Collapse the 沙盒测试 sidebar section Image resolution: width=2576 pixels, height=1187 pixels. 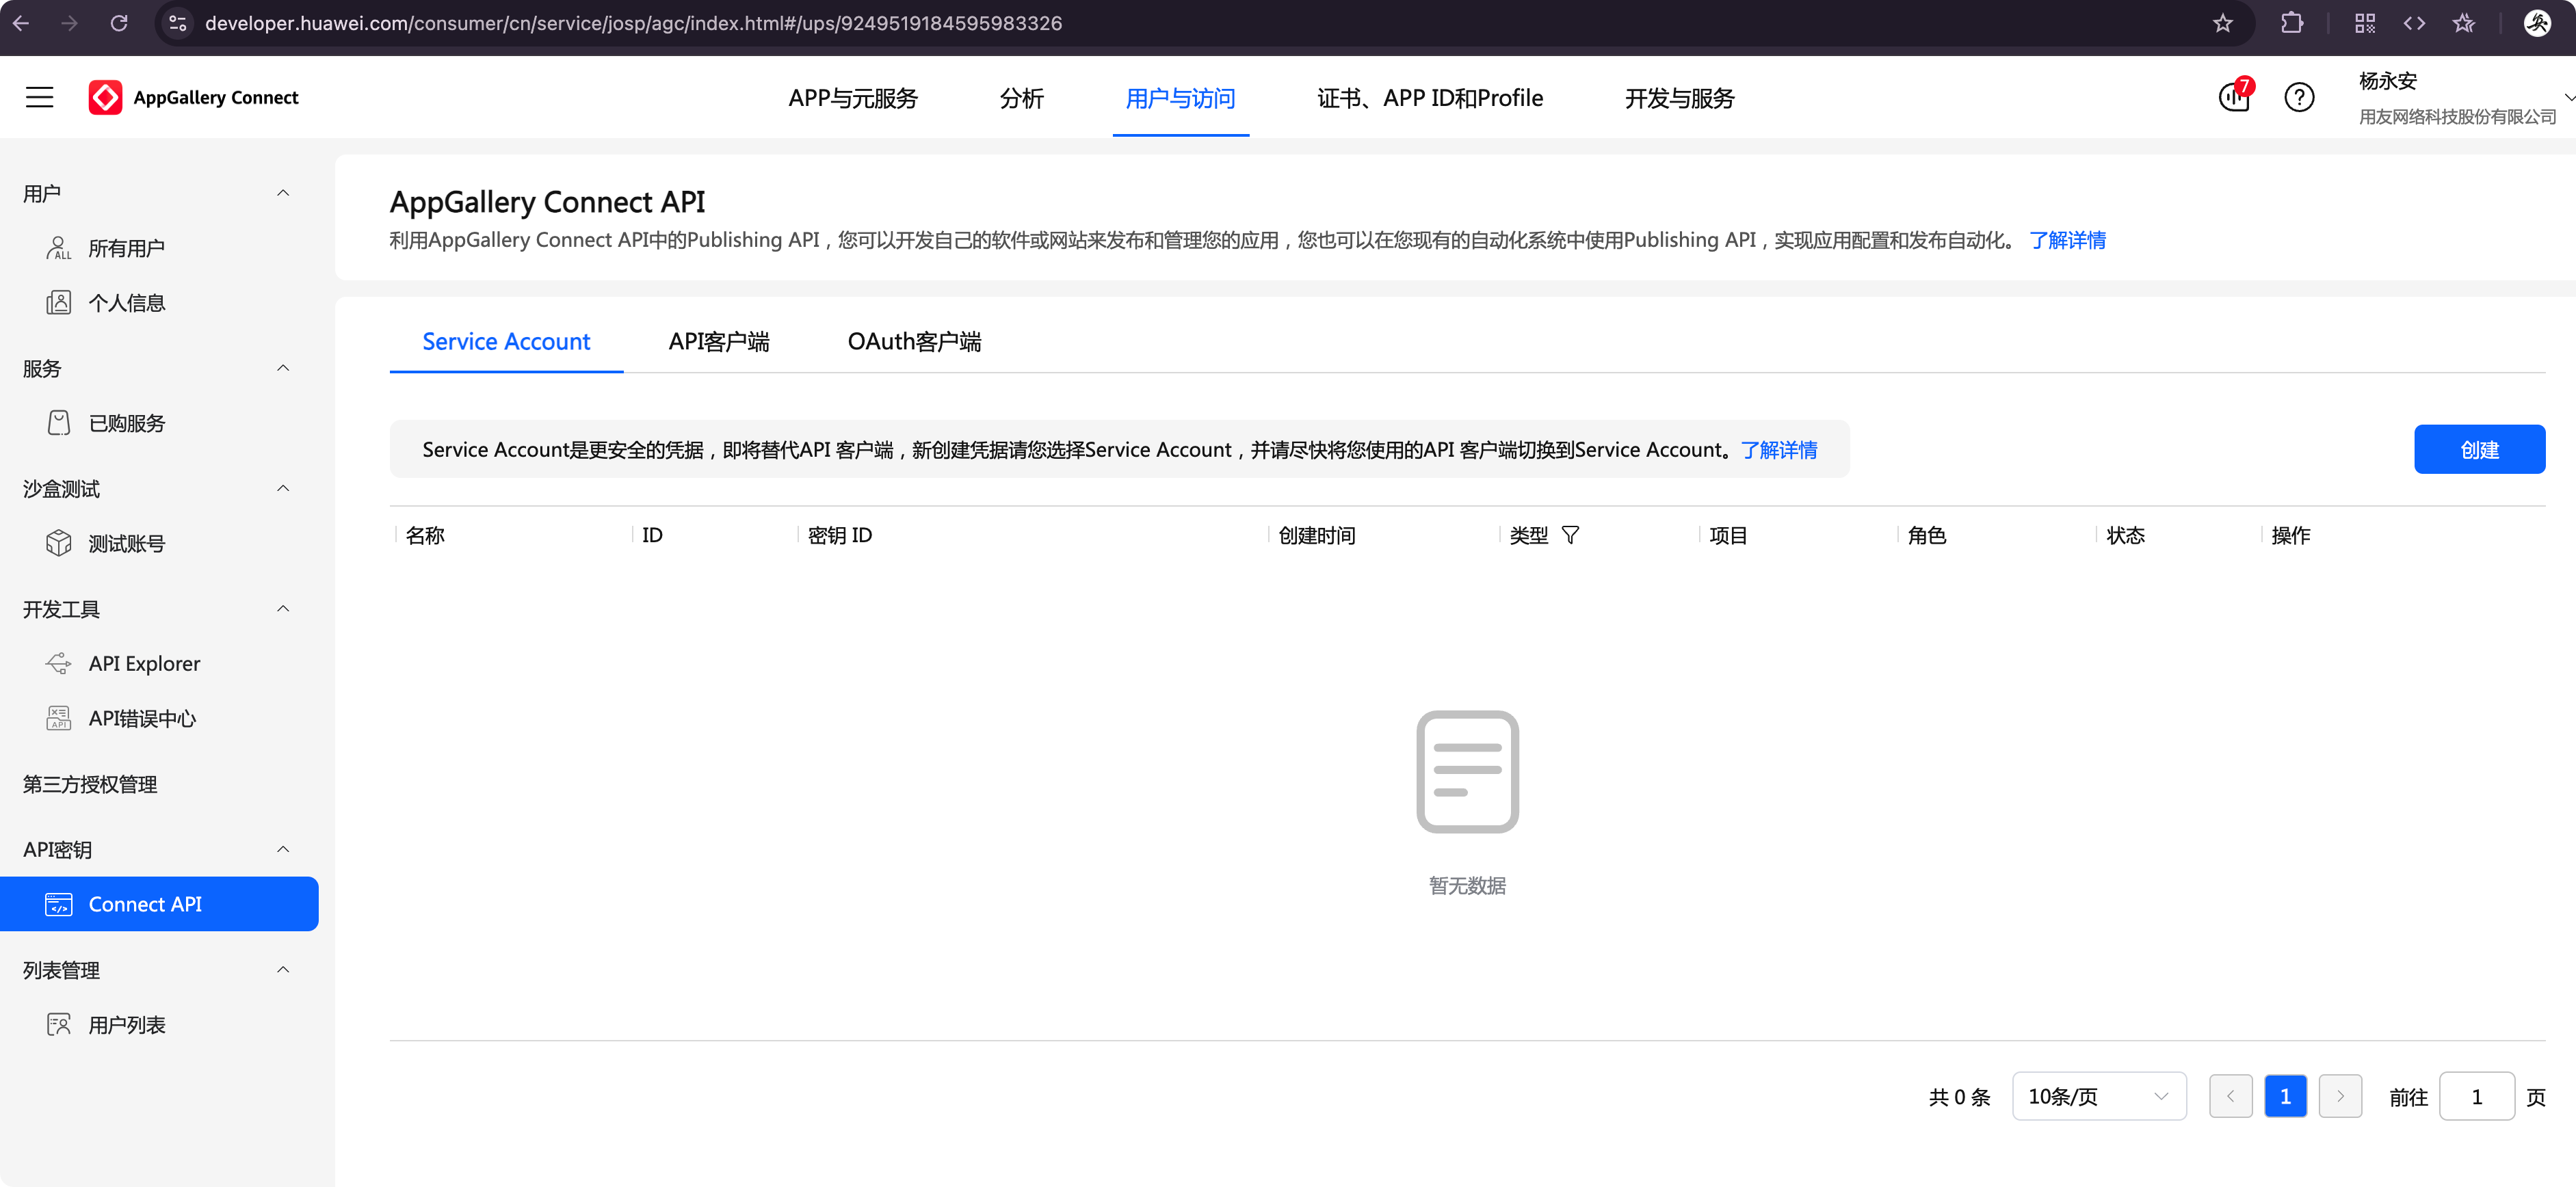283,488
